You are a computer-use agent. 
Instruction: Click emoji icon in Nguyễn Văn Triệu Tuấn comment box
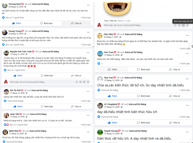pos(77,82)
